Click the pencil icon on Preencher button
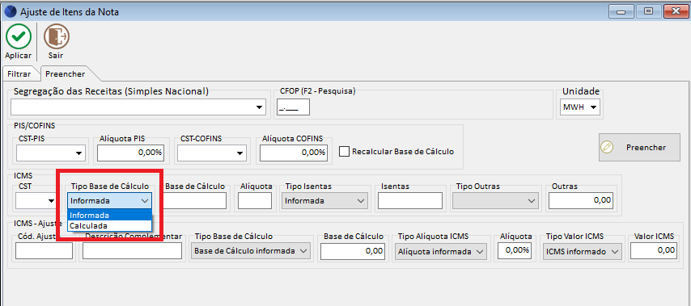 point(607,147)
